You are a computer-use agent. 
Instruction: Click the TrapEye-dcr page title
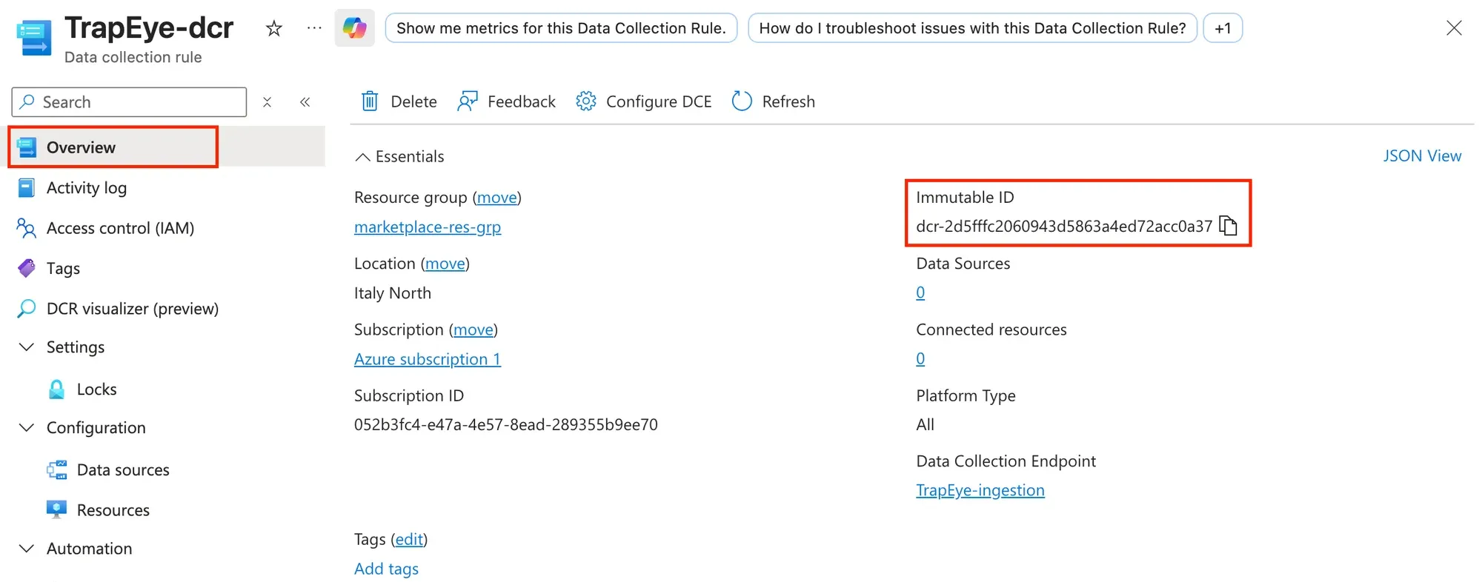149,28
